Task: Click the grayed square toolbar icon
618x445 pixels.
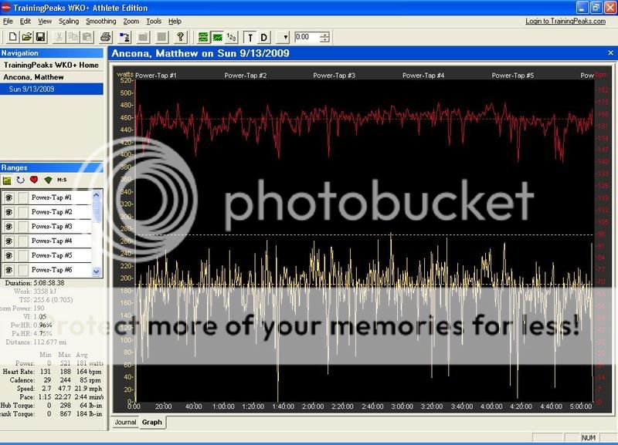Action: [161, 37]
